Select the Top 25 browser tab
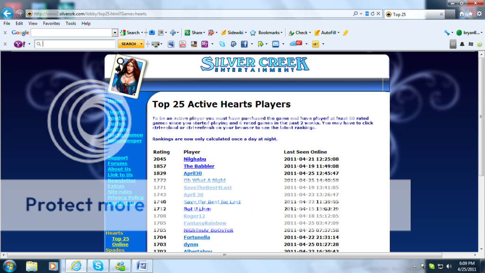 click(415, 14)
